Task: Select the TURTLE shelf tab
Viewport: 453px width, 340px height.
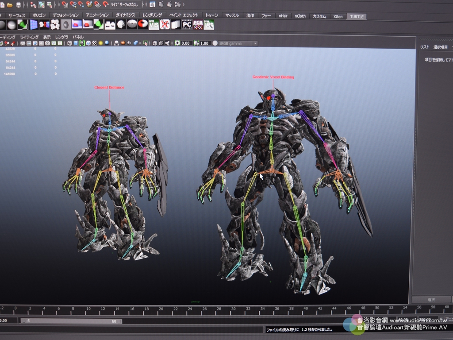Action: (357, 17)
